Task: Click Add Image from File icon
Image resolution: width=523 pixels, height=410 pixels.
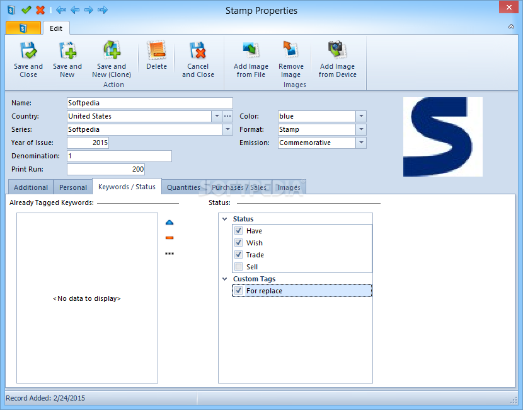Action: pos(251,49)
